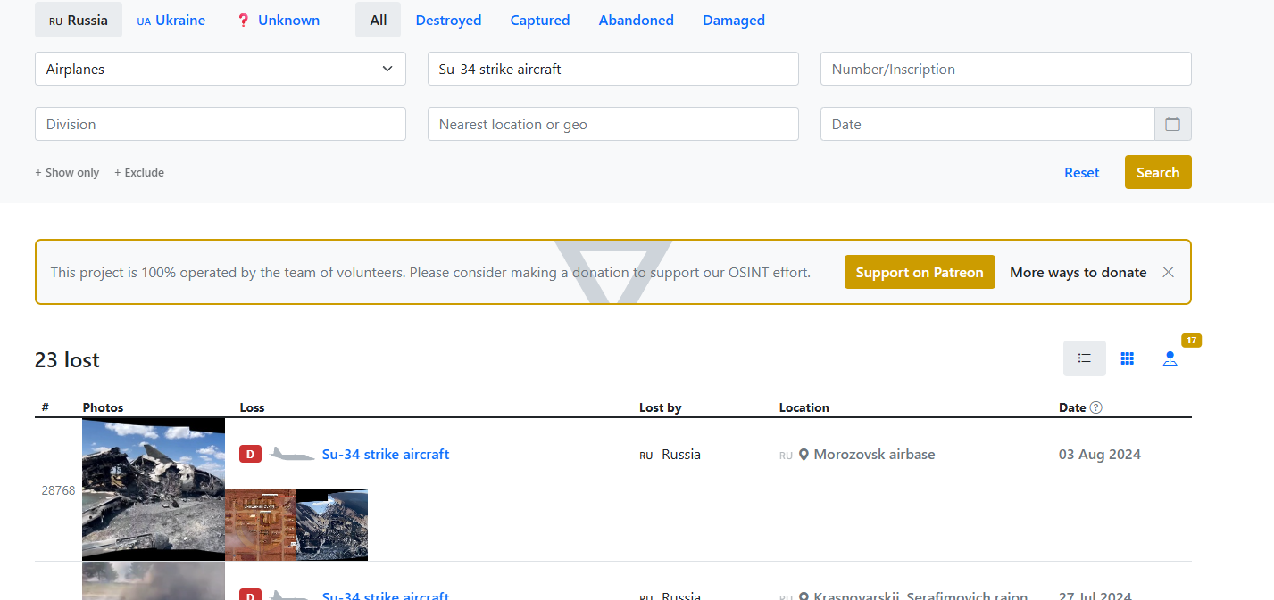This screenshot has width=1274, height=600.
Task: Open satellite image thumbnail for Morozovsk loss
Action: (x=261, y=525)
